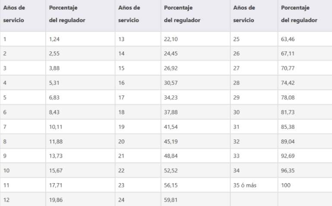Select the cell showing 6,83
The height and width of the screenshot is (206, 332).
pyautogui.click(x=81, y=97)
